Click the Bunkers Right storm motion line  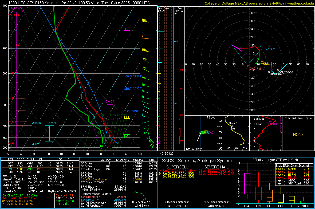(x=104, y=197)
